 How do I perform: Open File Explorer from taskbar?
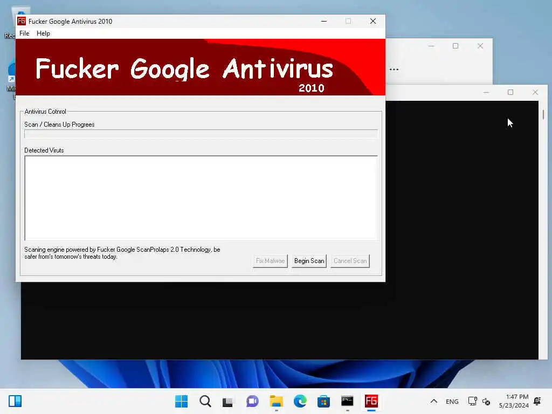(277, 401)
